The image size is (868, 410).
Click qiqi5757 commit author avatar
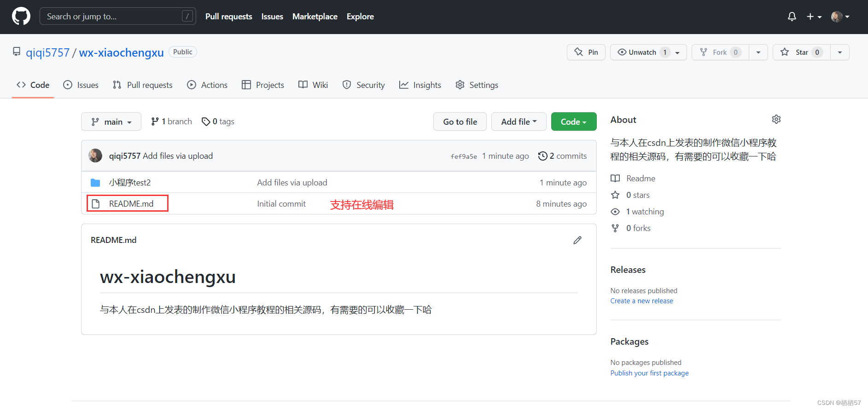[x=95, y=156]
